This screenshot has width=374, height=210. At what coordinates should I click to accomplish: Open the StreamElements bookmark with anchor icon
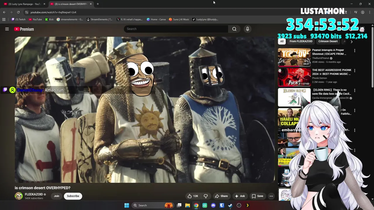(100, 20)
